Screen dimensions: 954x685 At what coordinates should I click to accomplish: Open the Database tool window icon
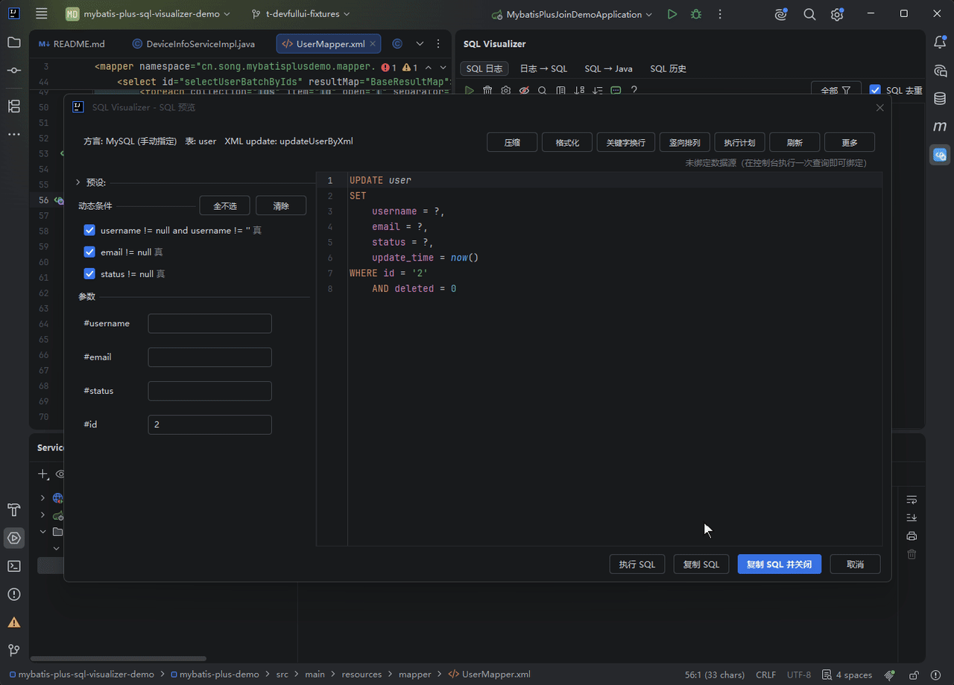940,98
